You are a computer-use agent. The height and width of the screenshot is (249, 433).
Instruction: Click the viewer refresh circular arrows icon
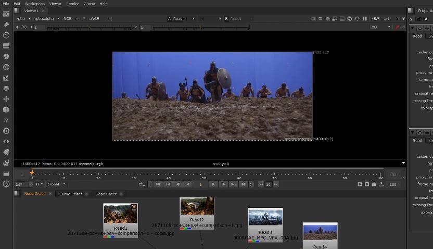click(350, 19)
